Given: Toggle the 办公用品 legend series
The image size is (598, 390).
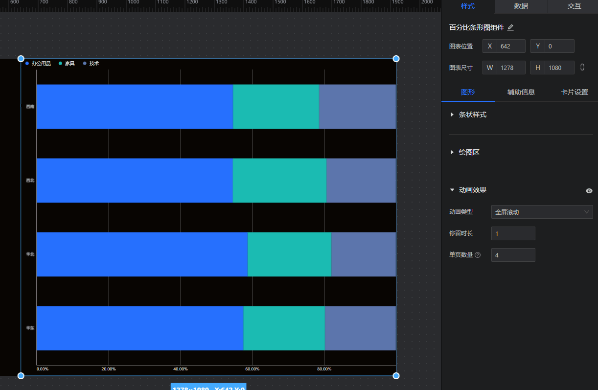Looking at the screenshot, I should tap(38, 64).
